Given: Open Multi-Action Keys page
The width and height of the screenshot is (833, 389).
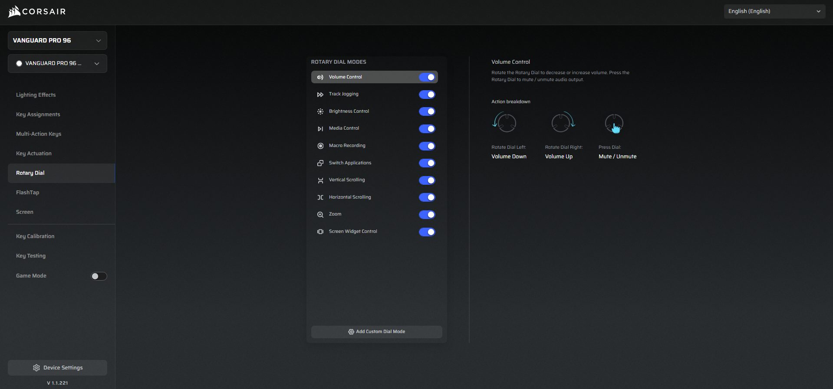Looking at the screenshot, I should click(x=39, y=134).
